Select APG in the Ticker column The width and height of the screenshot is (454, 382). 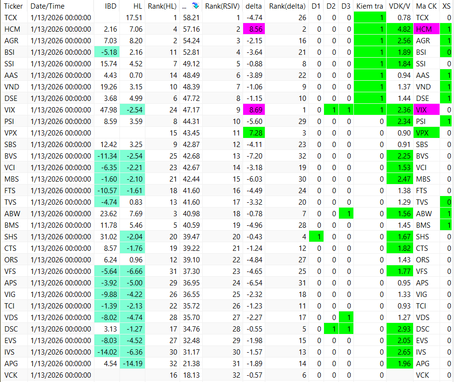pyautogui.click(x=11, y=364)
